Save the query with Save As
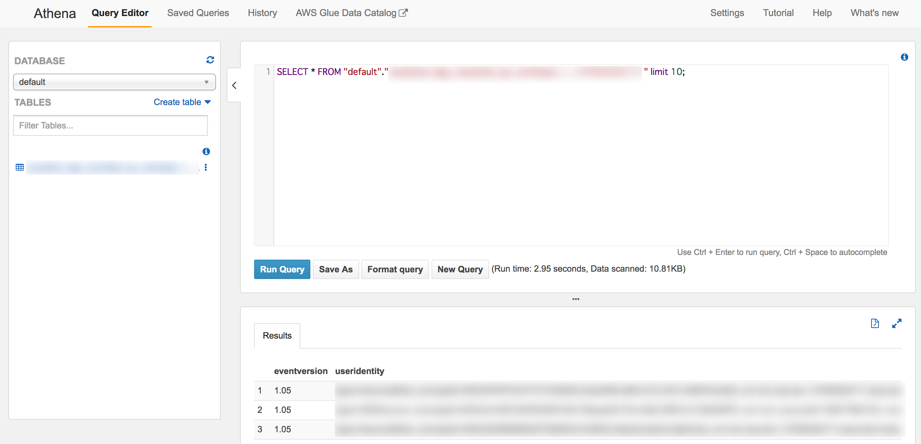921x444 pixels. [336, 269]
